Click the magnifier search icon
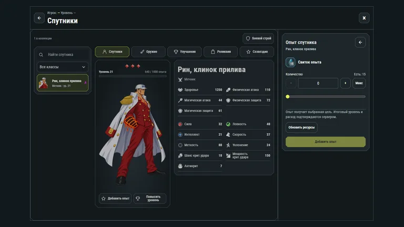Screen dimensions: 404x227 tap(41, 55)
